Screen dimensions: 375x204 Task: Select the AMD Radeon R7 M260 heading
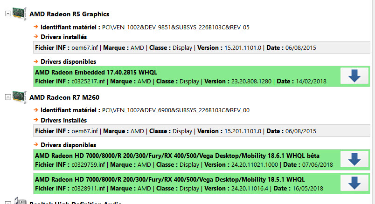coord(64,97)
